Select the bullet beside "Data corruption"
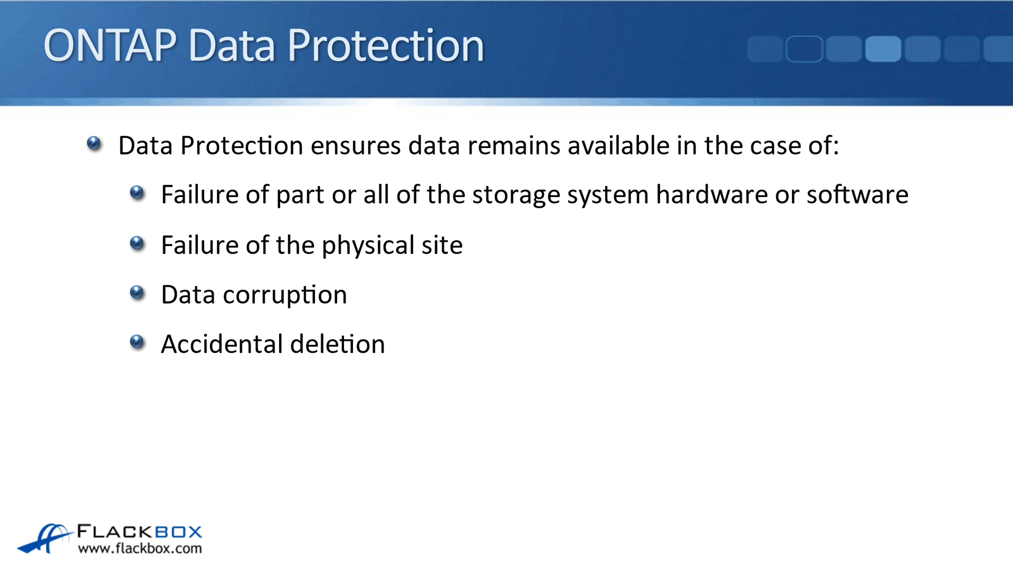 [x=137, y=293]
